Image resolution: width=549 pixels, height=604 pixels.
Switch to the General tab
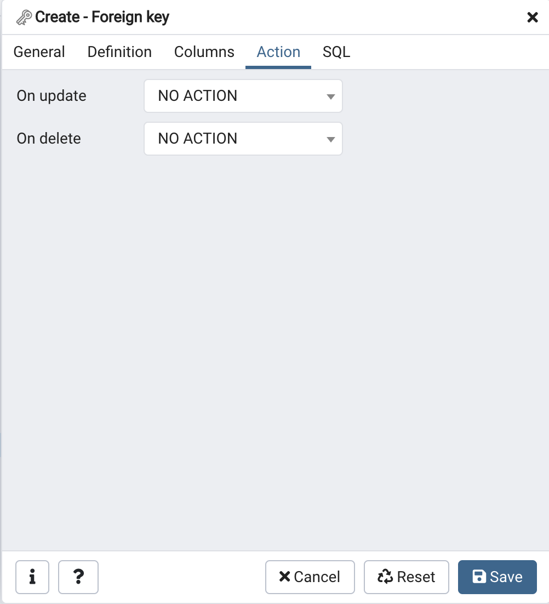click(39, 52)
